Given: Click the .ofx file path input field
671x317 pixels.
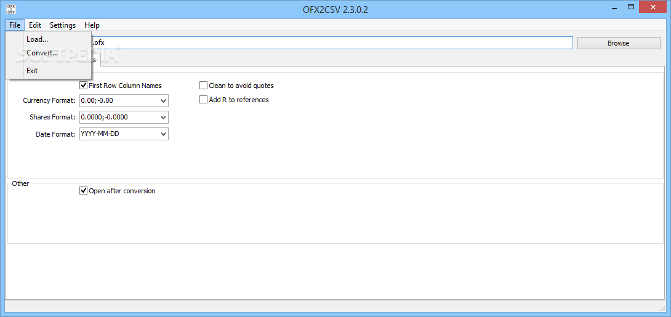Looking at the screenshot, I should point(332,43).
